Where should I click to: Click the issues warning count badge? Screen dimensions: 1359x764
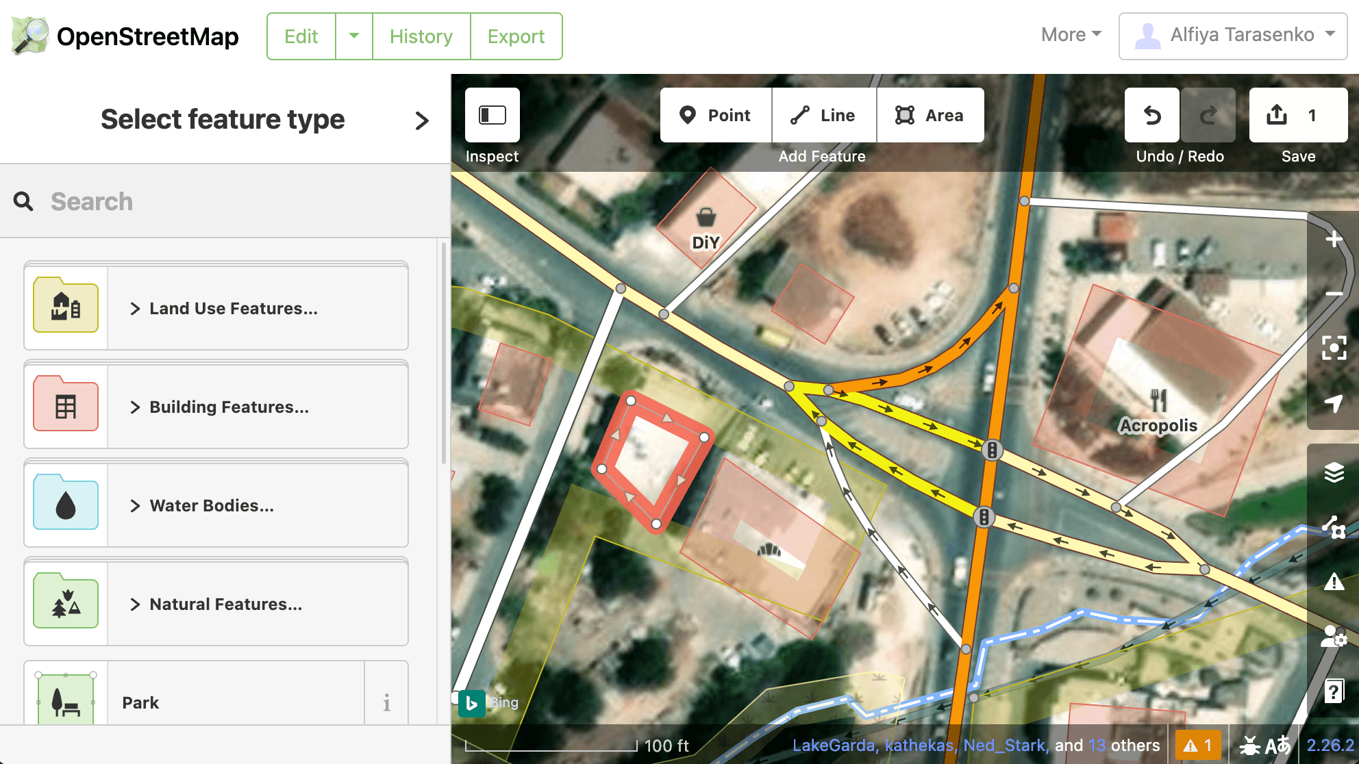click(x=1198, y=745)
